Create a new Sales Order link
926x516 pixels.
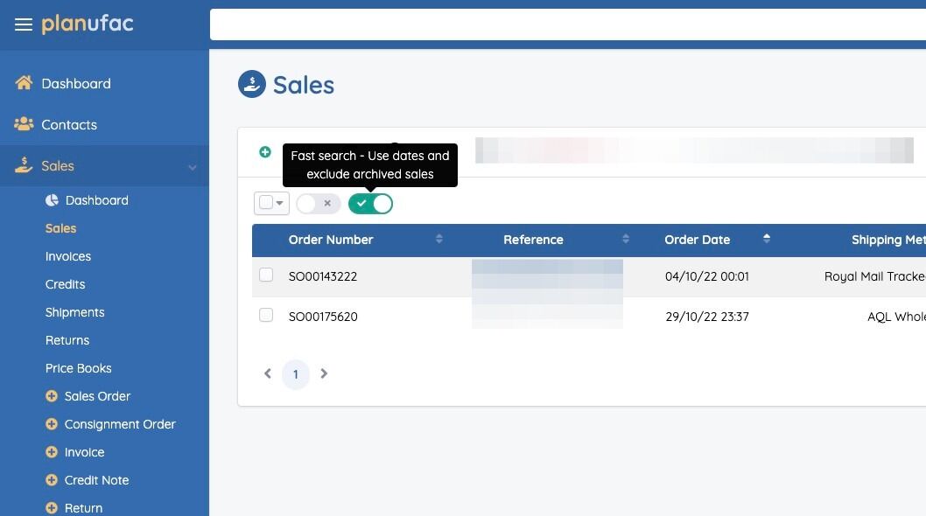click(97, 396)
